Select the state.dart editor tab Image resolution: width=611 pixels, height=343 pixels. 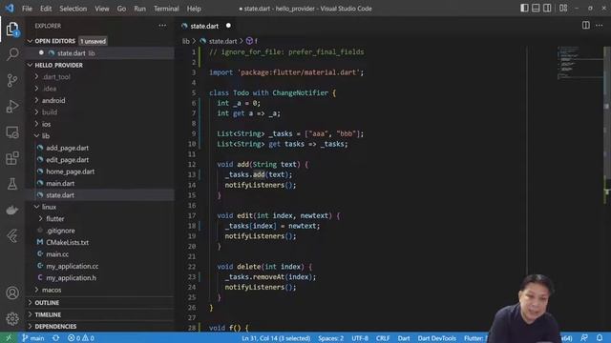[204, 26]
